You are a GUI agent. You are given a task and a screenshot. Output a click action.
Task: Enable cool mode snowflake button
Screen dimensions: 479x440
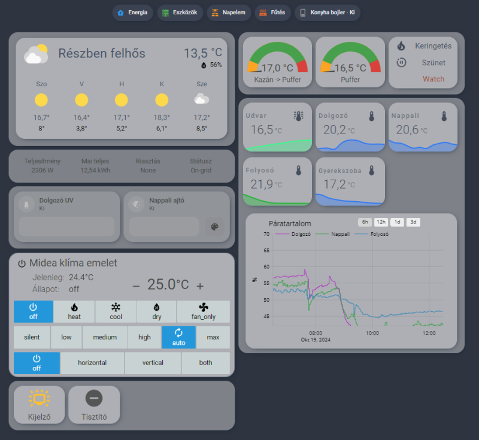116,312
